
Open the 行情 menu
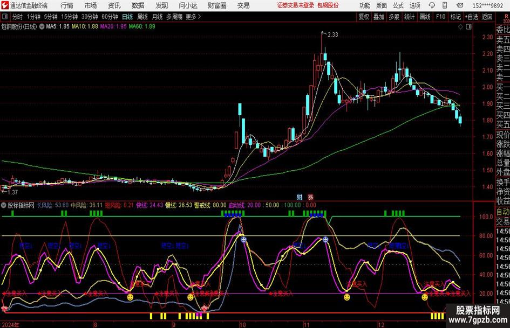pyautogui.click(x=67, y=5)
